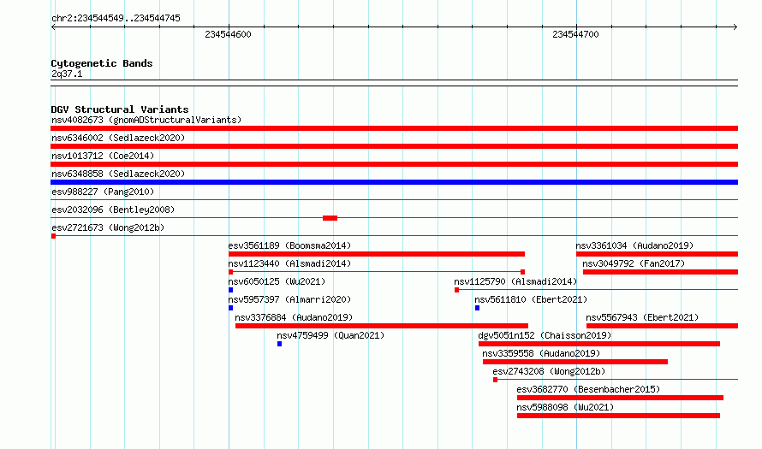Click the ruler's left arrow end

(53, 27)
